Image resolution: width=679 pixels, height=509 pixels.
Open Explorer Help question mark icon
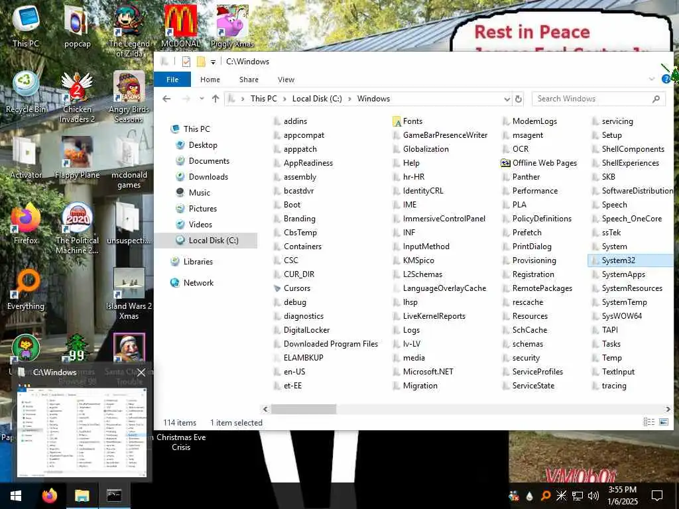pos(666,80)
